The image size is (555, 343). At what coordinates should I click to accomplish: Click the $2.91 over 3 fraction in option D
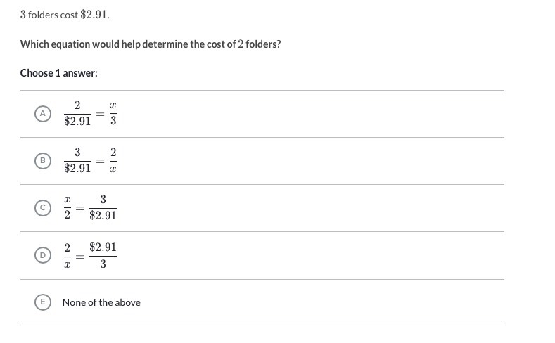coord(103,255)
